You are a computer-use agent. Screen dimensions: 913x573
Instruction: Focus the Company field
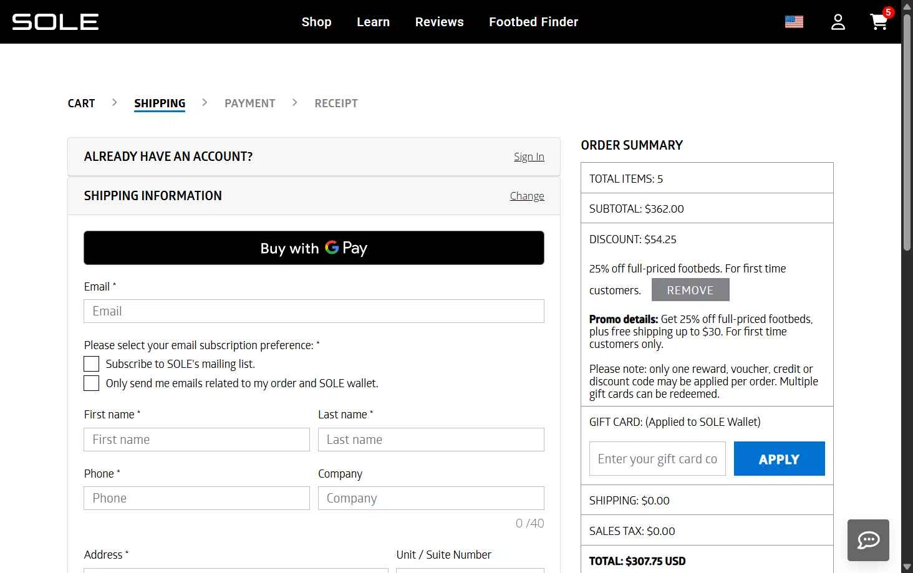coord(431,498)
